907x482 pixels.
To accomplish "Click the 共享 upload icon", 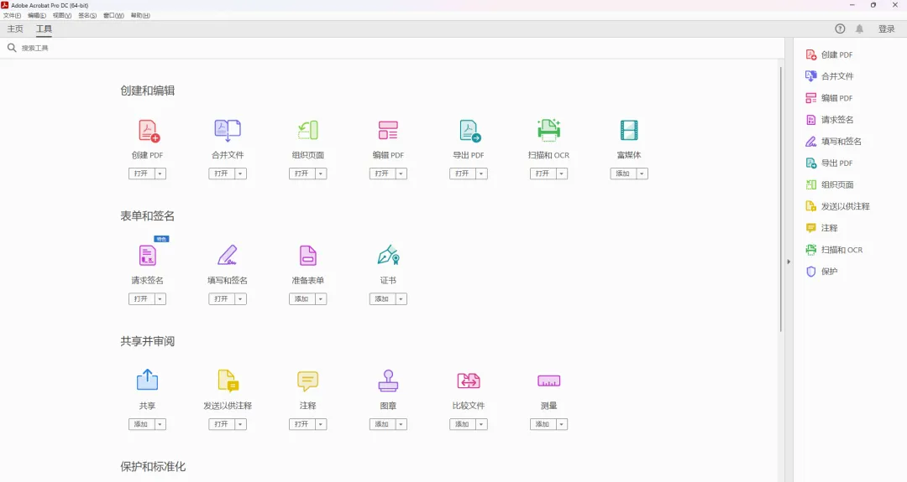I will [148, 380].
